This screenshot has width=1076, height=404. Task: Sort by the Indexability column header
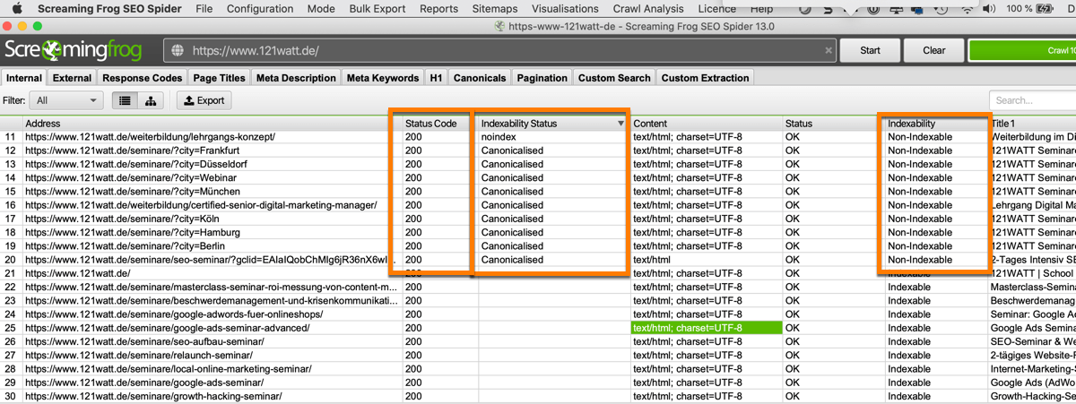(936, 124)
